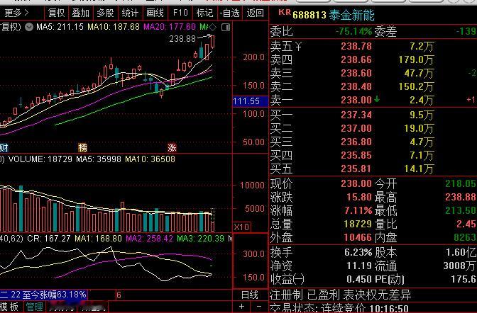Switch chart period via 日线 button
Image resolution: width=477 pixels, height=313 pixels.
click(249, 295)
